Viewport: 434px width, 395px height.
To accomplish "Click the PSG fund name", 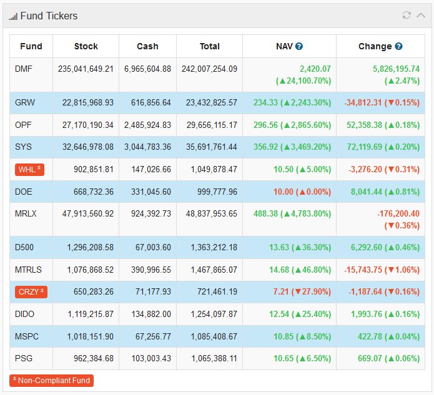I will [x=24, y=358].
